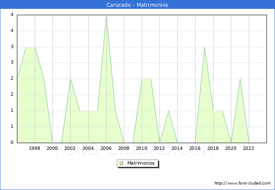
Task: Click the Carucedo - Matrimonios chart title
Action: [x=137, y=5]
